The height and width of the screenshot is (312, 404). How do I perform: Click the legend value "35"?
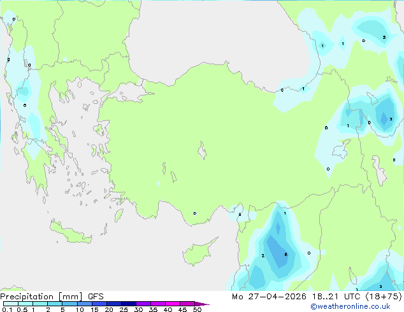(153, 309)
